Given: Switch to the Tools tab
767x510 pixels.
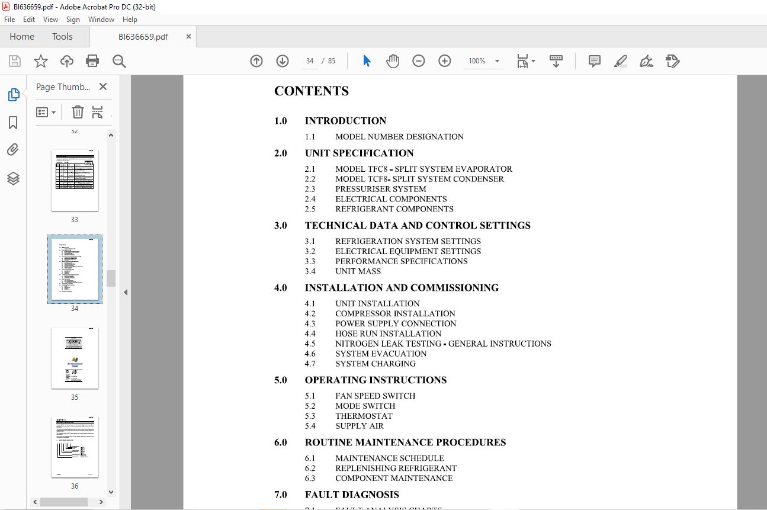Looking at the screenshot, I should point(62,37).
